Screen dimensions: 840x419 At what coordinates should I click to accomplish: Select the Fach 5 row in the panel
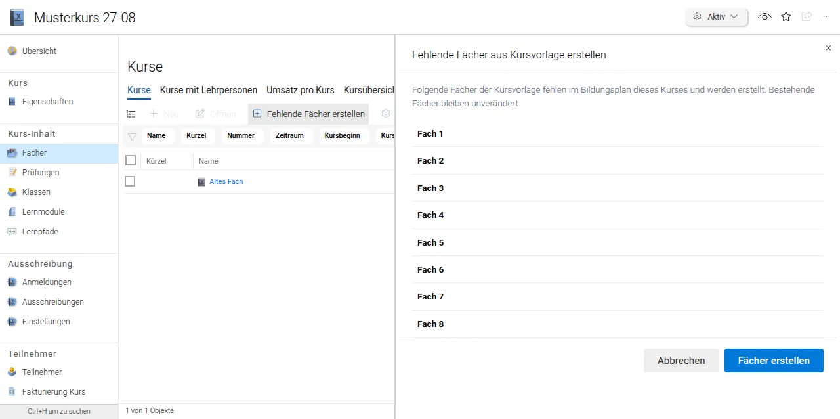point(618,243)
